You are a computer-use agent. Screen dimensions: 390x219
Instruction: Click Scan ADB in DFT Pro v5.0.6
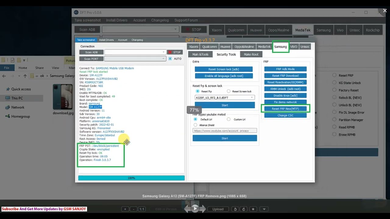[87, 30]
